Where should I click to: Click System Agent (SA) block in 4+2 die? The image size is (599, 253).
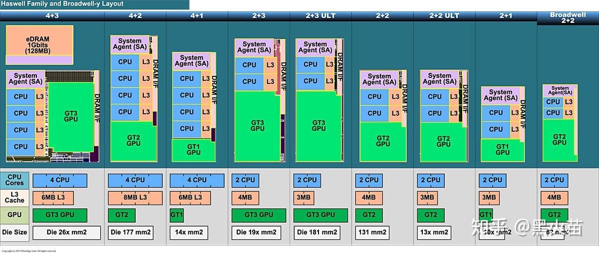(130, 45)
